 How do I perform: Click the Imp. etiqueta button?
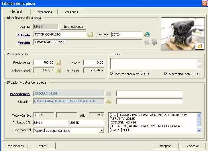coord(73,27)
